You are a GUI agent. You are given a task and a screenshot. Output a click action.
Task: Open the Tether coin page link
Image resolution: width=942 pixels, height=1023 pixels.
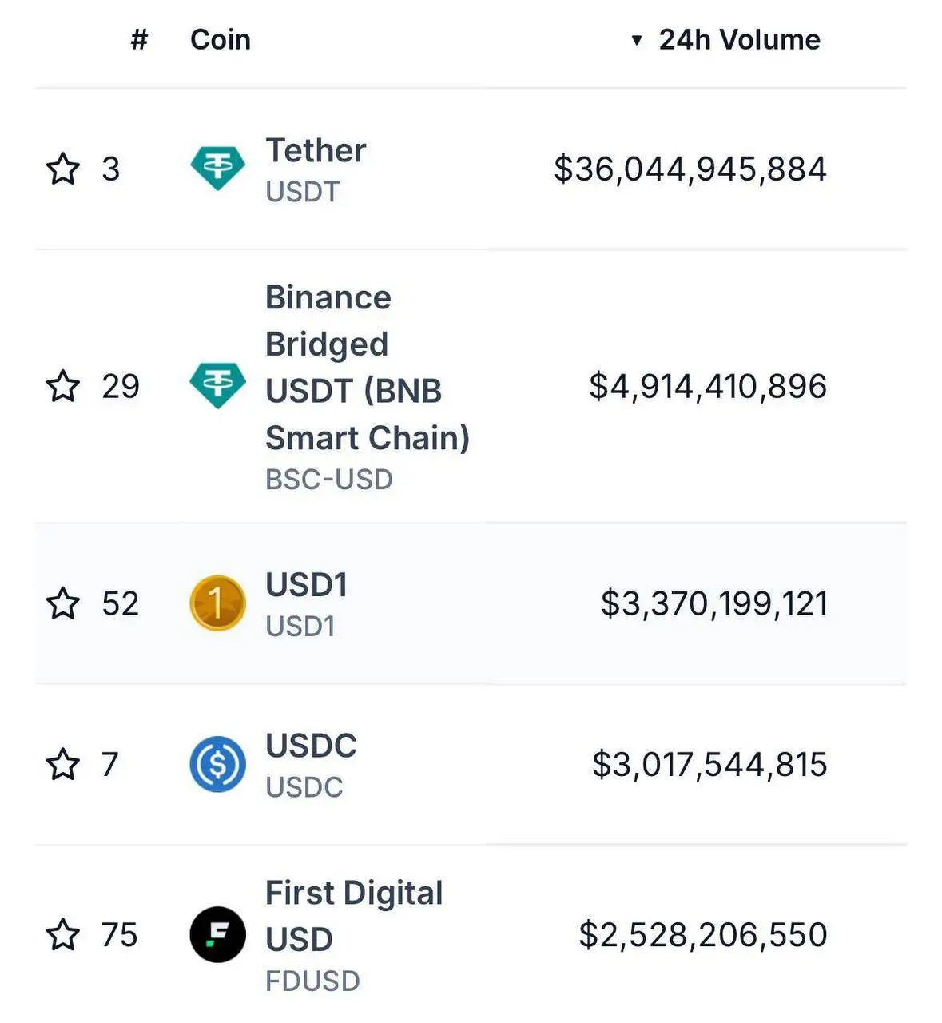(316, 149)
